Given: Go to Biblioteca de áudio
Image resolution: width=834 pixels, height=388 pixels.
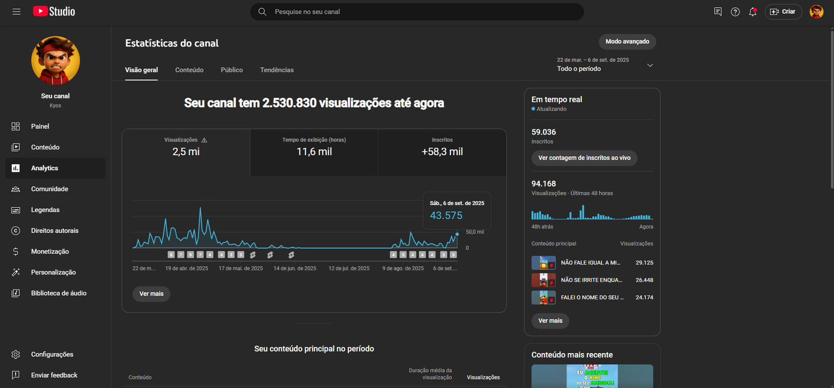Looking at the screenshot, I should (58, 293).
